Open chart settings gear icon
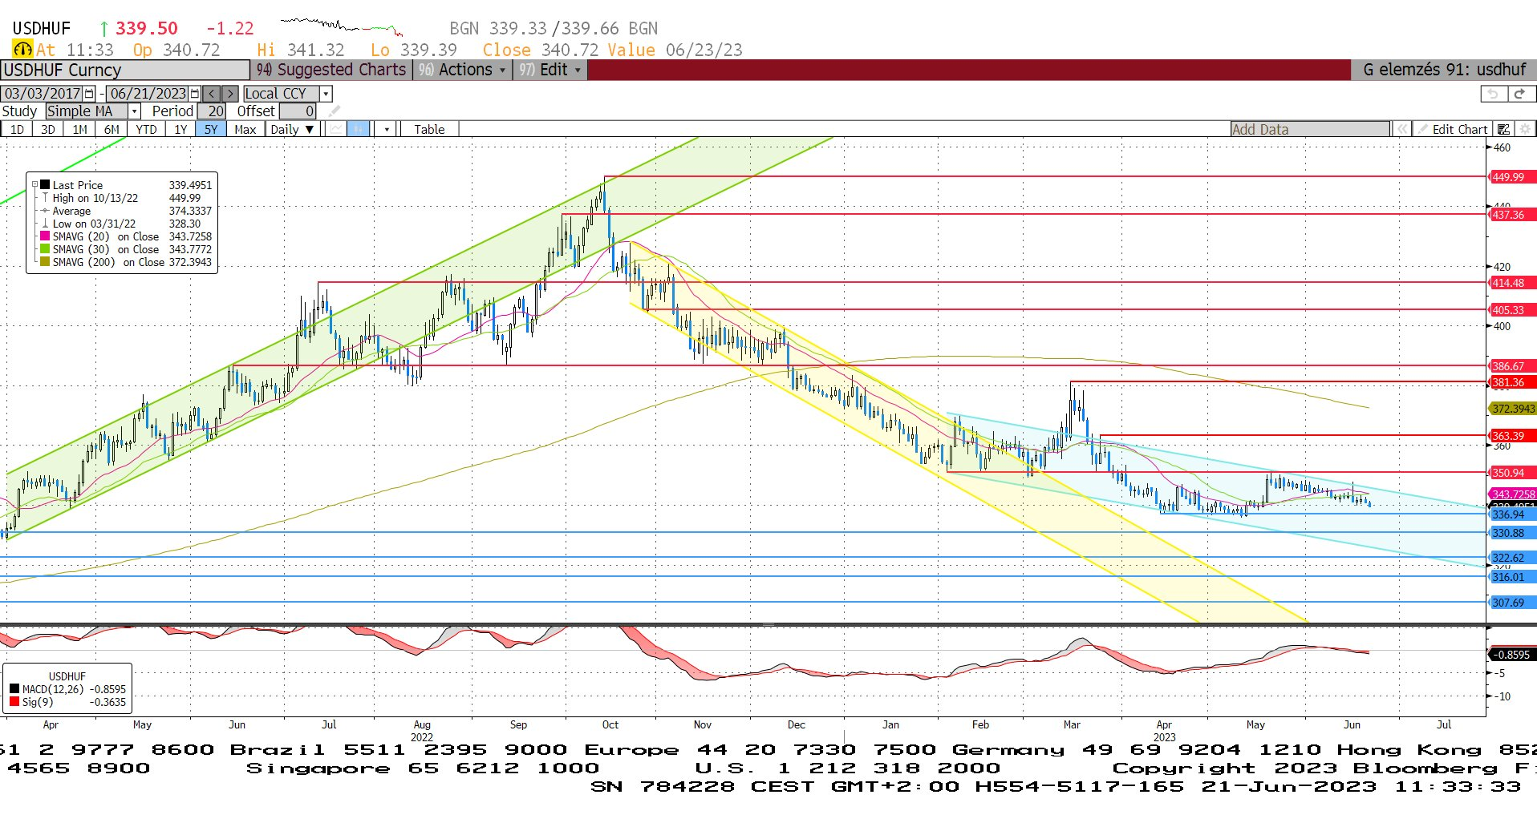Image resolution: width=1537 pixels, height=831 pixels. [x=1525, y=129]
